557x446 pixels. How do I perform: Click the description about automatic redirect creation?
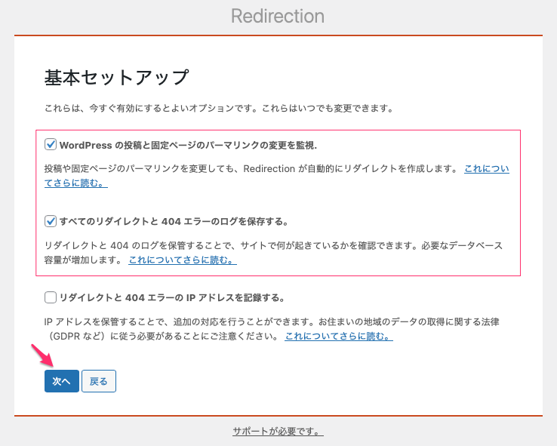[x=249, y=169]
